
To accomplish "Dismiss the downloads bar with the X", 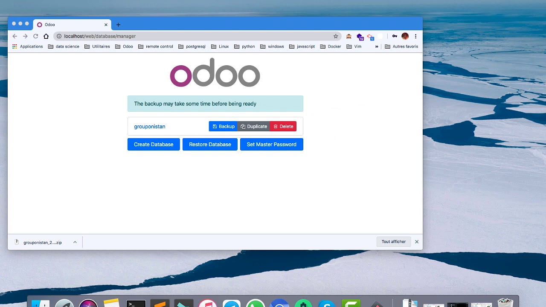I will 417,242.
